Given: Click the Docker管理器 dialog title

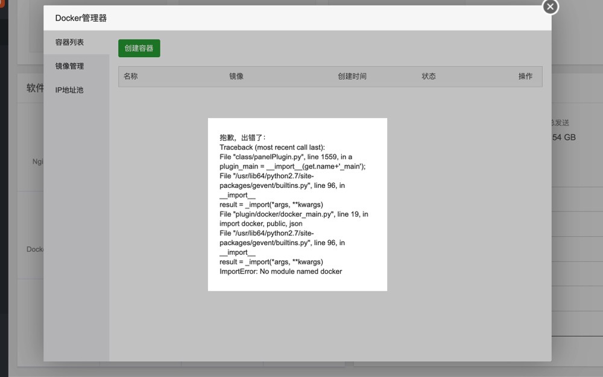Looking at the screenshot, I should click(81, 18).
